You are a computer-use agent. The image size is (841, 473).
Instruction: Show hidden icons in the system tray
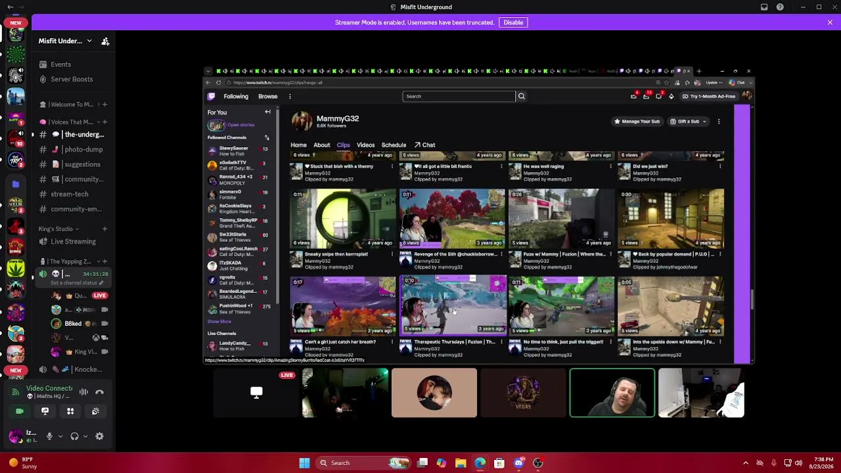click(745, 463)
